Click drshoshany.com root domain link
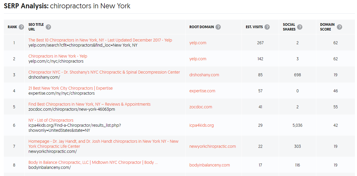The height and width of the screenshot is (176, 357). pos(204,75)
